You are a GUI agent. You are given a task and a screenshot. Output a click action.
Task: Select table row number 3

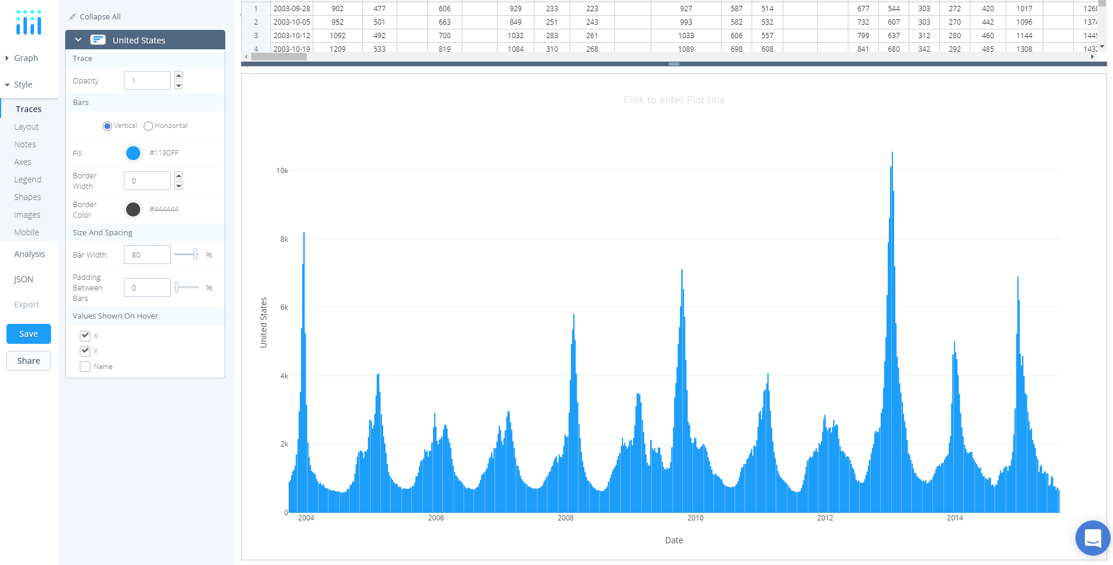click(256, 35)
